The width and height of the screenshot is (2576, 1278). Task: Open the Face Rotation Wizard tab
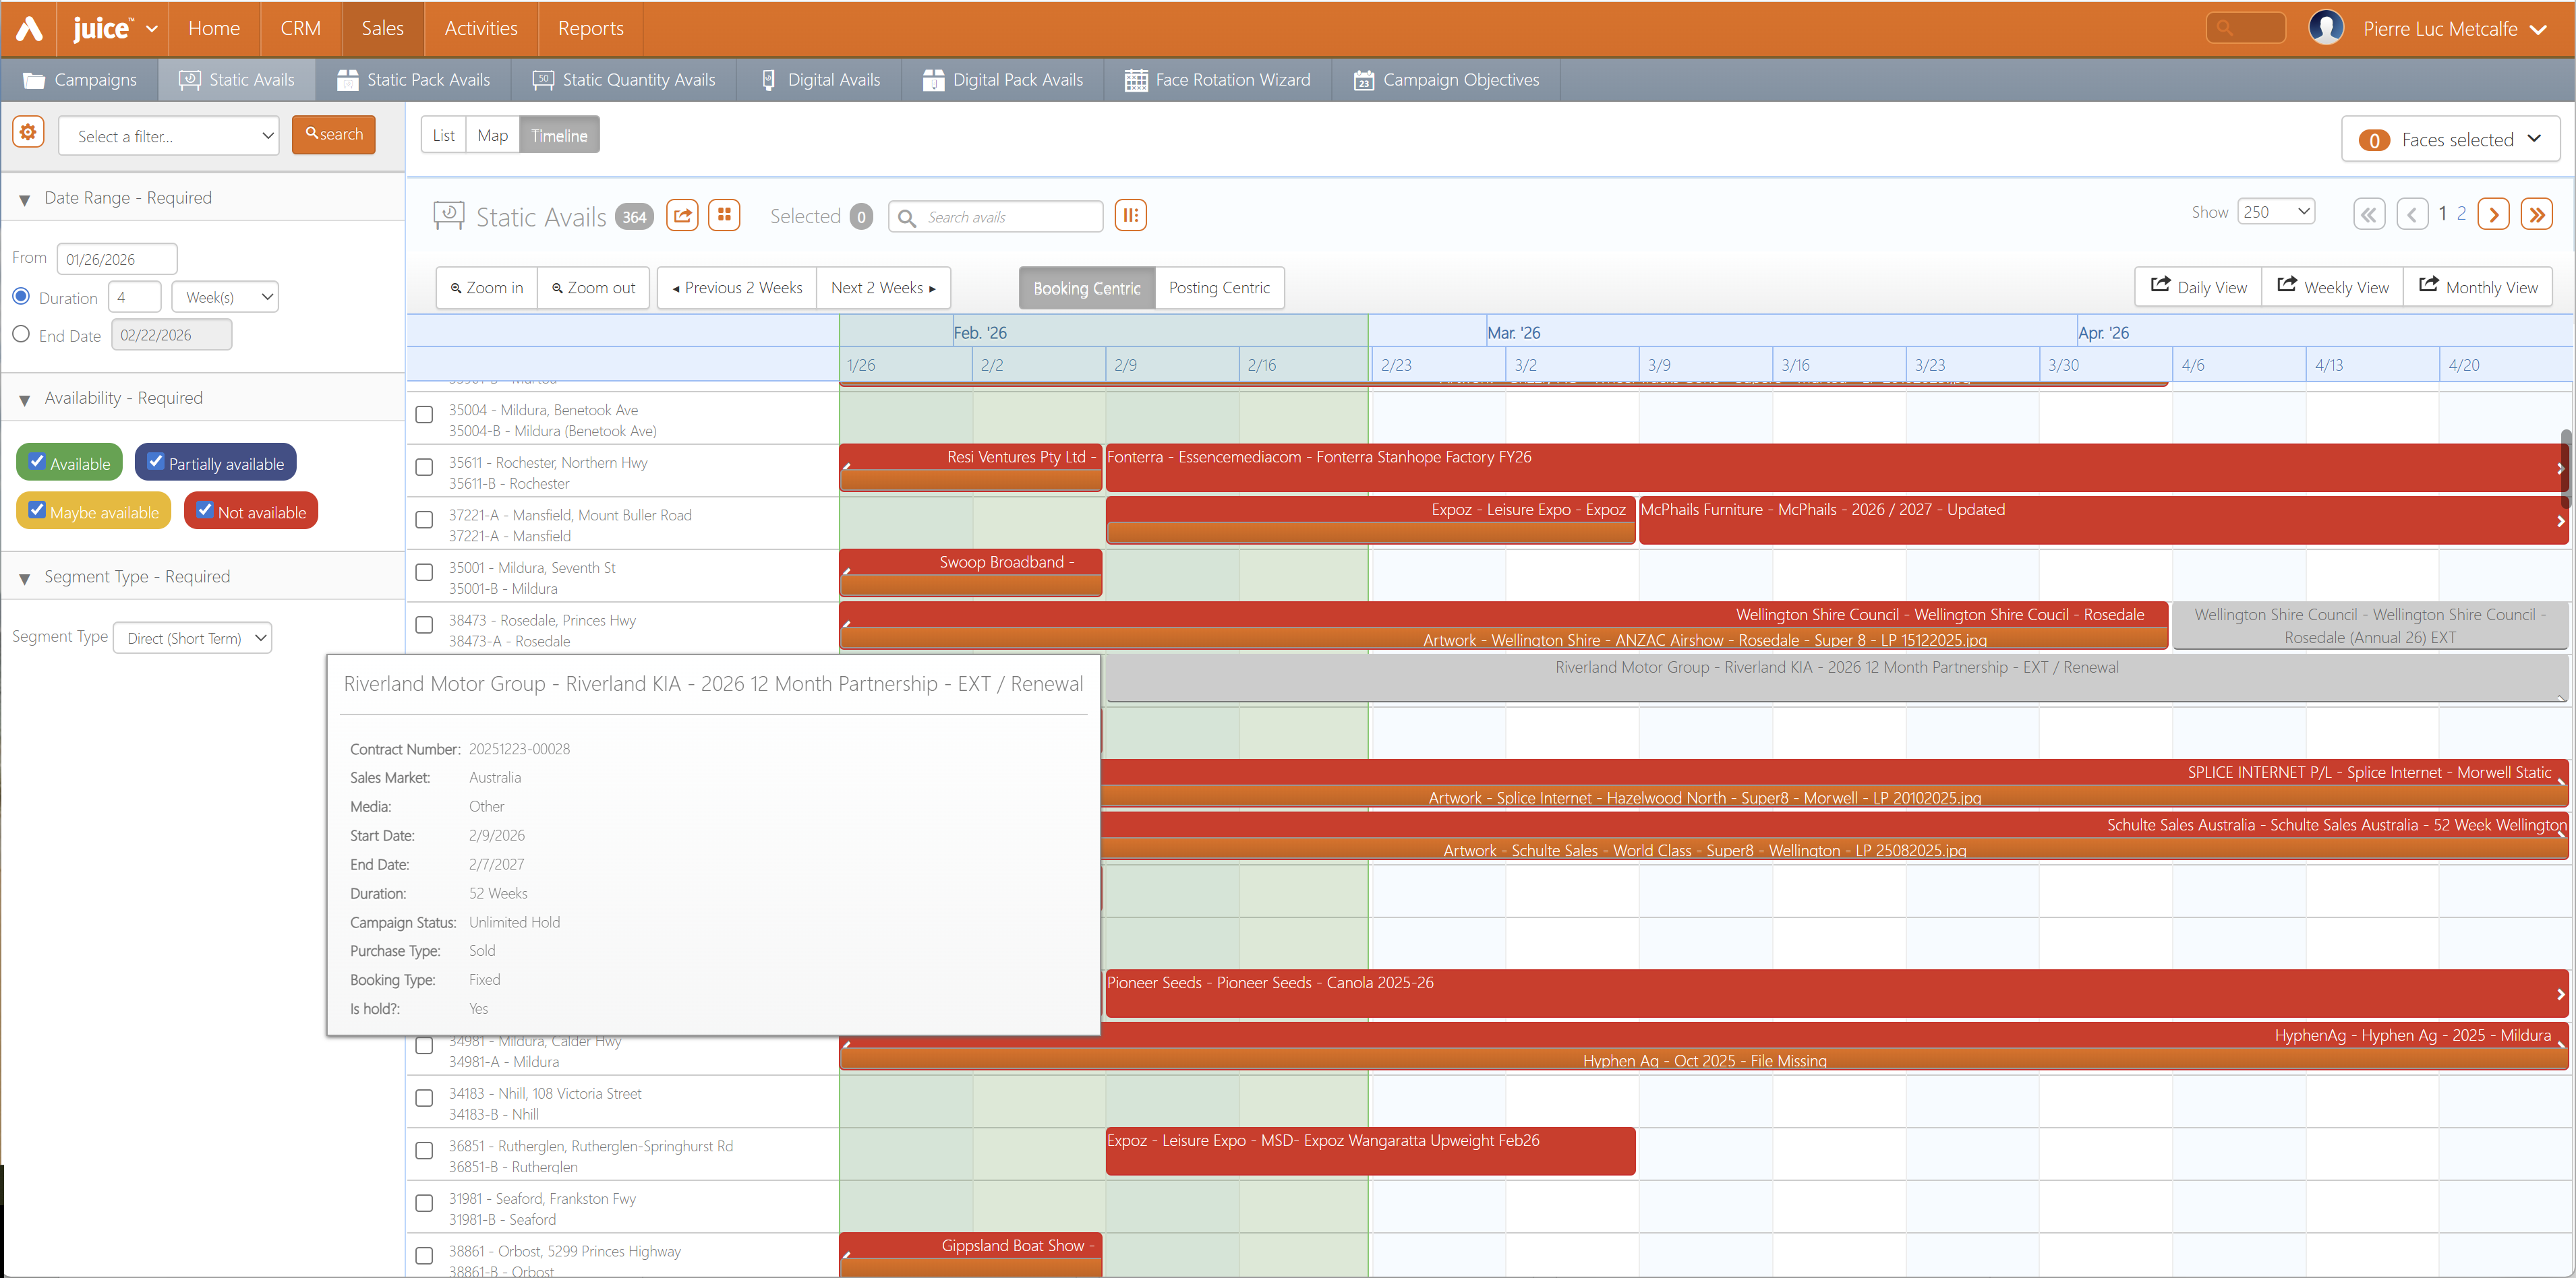tap(1218, 80)
